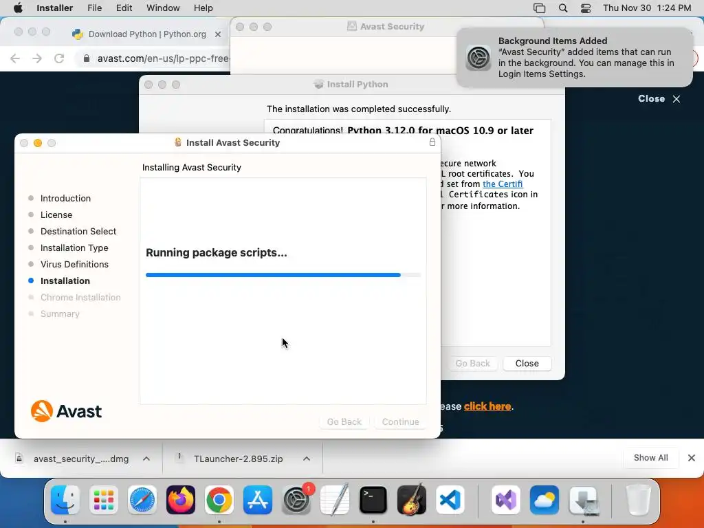Click the Avast installation progress bar
The width and height of the screenshot is (704, 528).
(283, 275)
